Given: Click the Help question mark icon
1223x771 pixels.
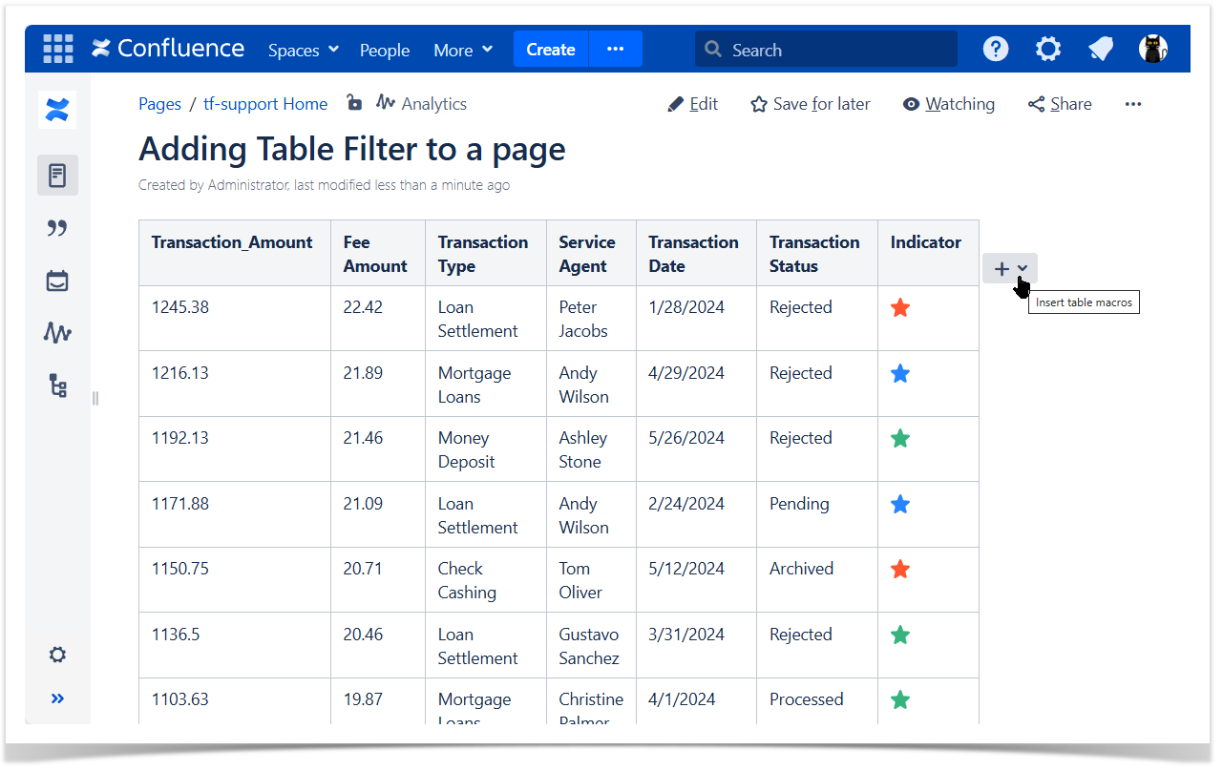Looking at the screenshot, I should (996, 49).
